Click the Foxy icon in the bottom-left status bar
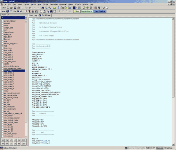Viewport: 176px width, 150px height. pos(2,148)
